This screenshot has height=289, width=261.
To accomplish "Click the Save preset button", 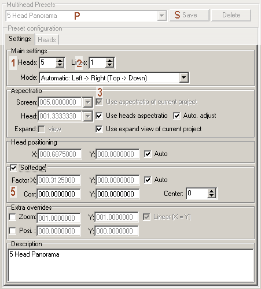I will [189, 15].
